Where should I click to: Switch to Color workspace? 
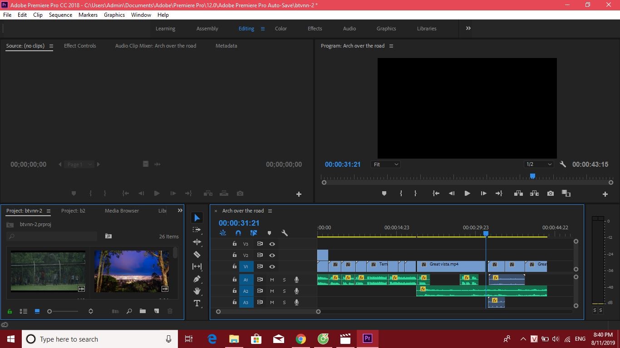pyautogui.click(x=281, y=29)
